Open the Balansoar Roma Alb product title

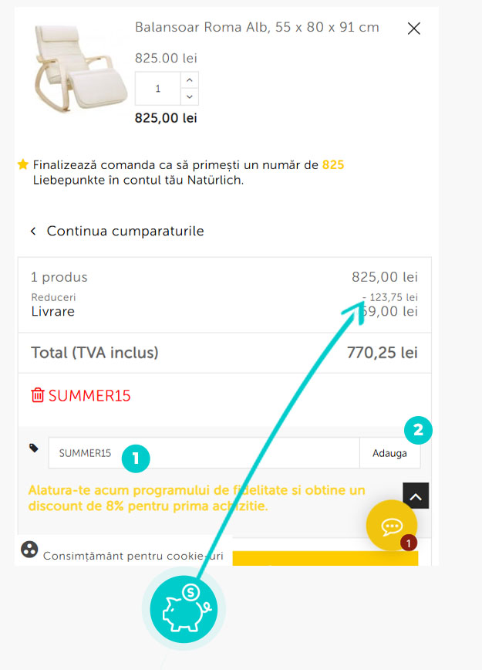pos(257,28)
